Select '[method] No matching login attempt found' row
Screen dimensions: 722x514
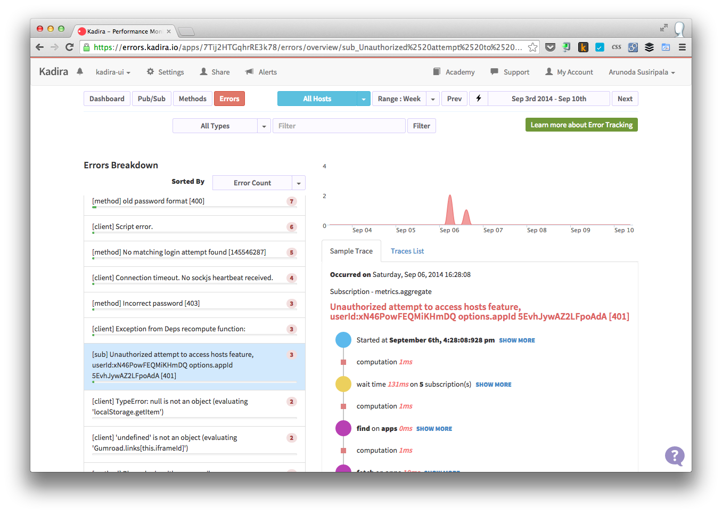click(194, 254)
